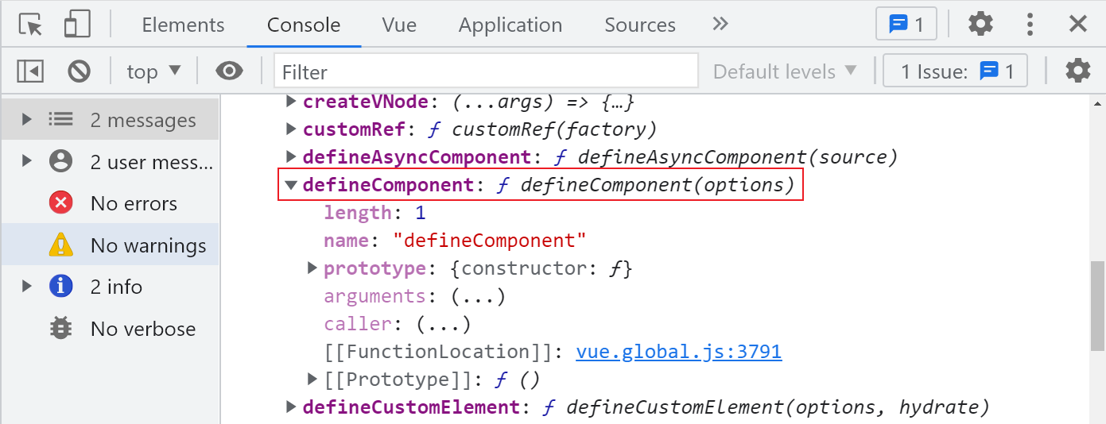Open the three-dot customize DevTools menu
This screenshot has height=424, width=1106.
pyautogui.click(x=1030, y=25)
